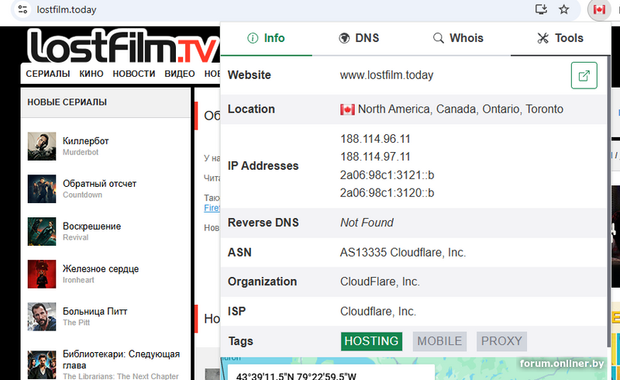Click The Pitt poster thumbnail
Viewport: 620px width, 380px height.
coord(42,316)
